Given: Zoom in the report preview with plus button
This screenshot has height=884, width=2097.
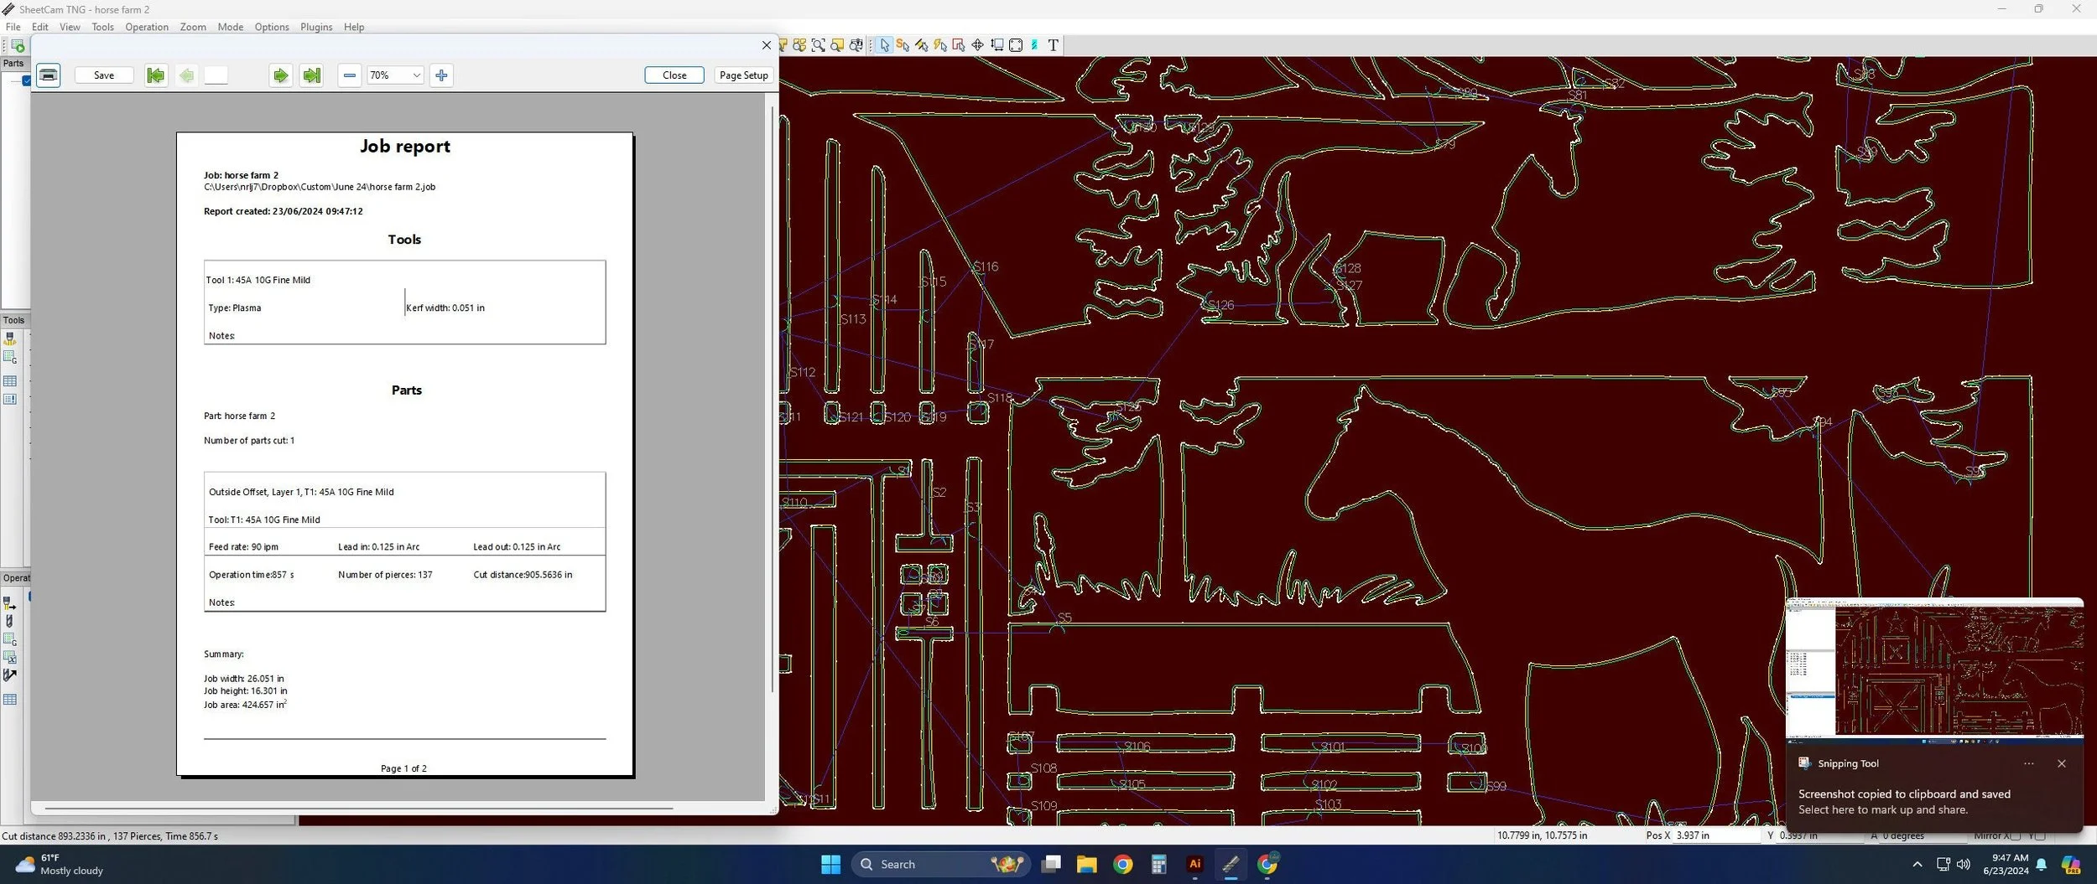Looking at the screenshot, I should point(441,75).
